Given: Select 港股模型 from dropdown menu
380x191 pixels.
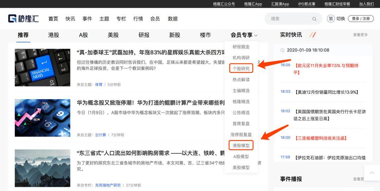Looking at the screenshot, I should [x=241, y=145].
